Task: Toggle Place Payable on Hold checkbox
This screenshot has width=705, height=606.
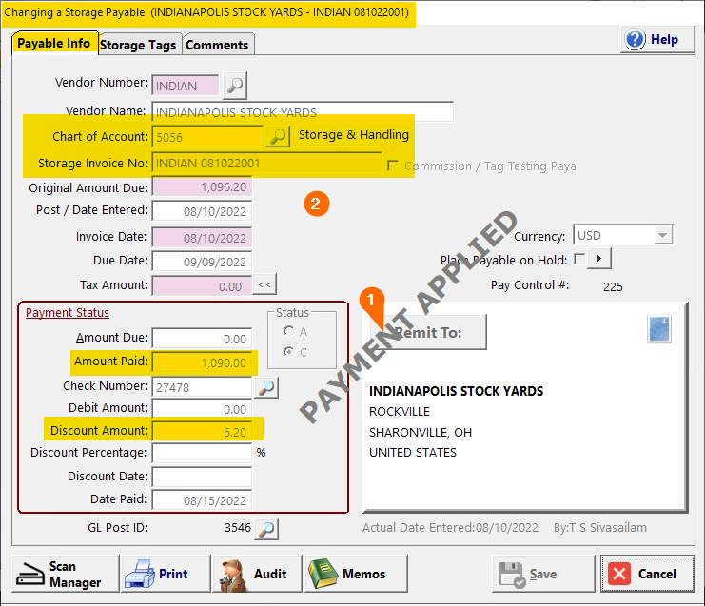Action: tap(579, 259)
